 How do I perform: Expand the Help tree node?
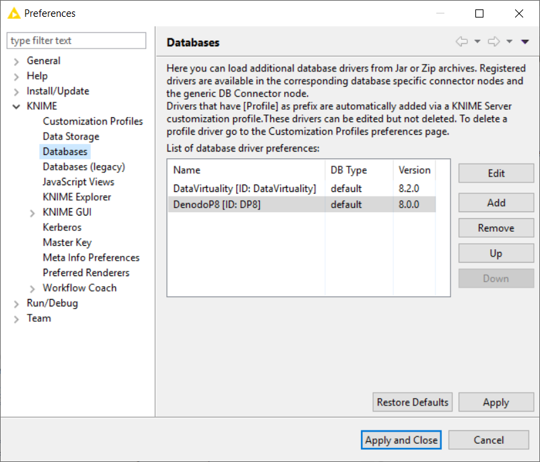click(16, 77)
